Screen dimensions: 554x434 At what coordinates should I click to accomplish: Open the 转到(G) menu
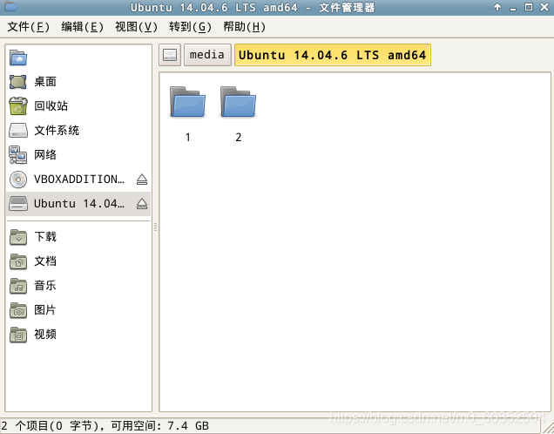190,26
